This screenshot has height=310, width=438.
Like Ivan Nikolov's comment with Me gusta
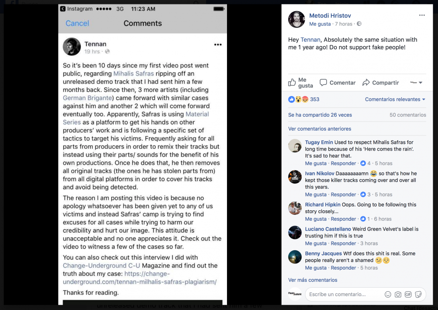point(316,194)
